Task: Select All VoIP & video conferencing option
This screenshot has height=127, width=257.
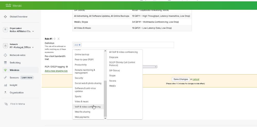Action: point(123,52)
